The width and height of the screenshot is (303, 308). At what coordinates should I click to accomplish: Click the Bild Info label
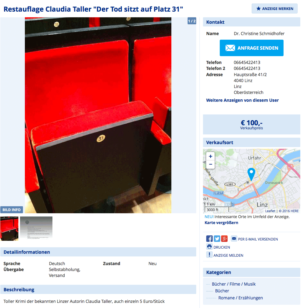tap(12, 209)
